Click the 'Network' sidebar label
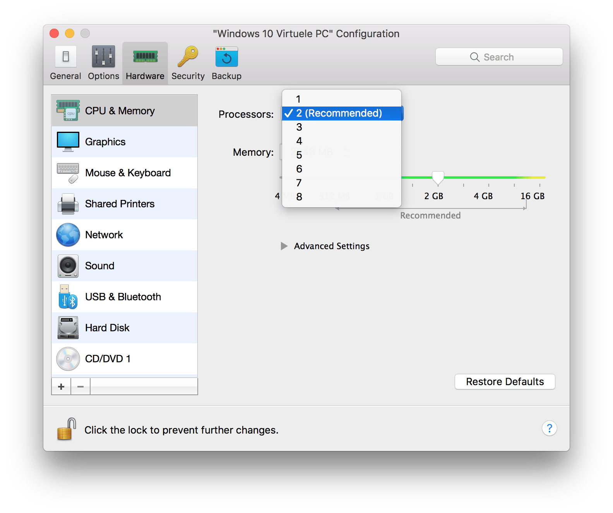Image resolution: width=613 pixels, height=513 pixels. pos(104,235)
